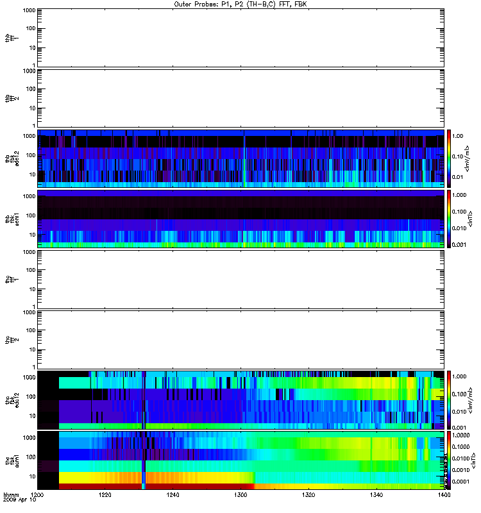Screen dimensions: 481x513
Task: Click the '1.0000' value on thc scm1 color bar
Action: (x=460, y=435)
